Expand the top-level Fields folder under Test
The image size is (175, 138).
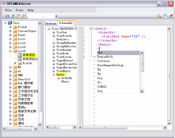(10, 27)
